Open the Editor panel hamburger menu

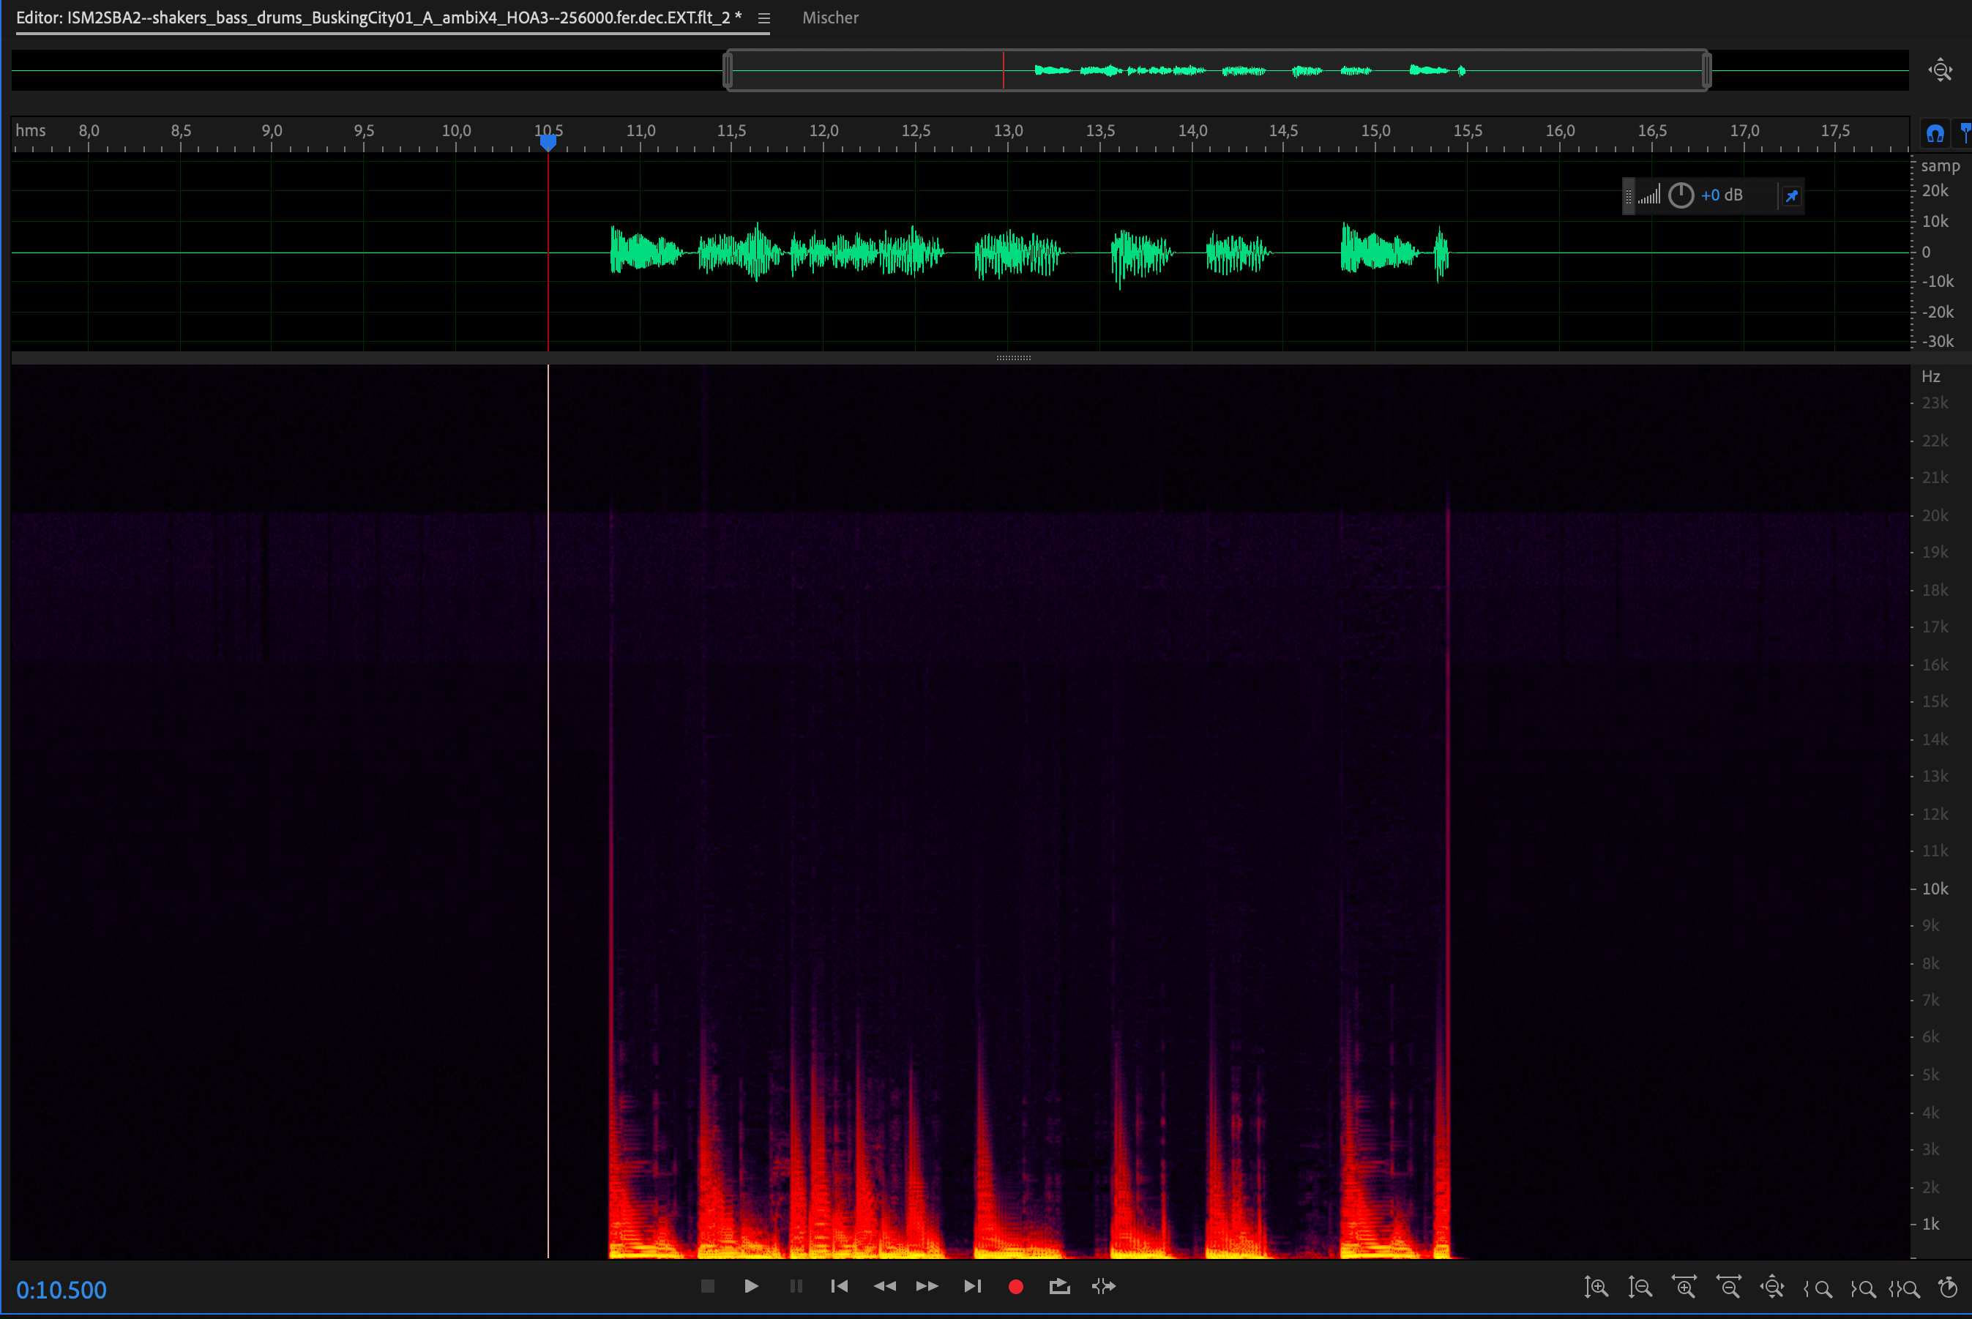click(764, 18)
